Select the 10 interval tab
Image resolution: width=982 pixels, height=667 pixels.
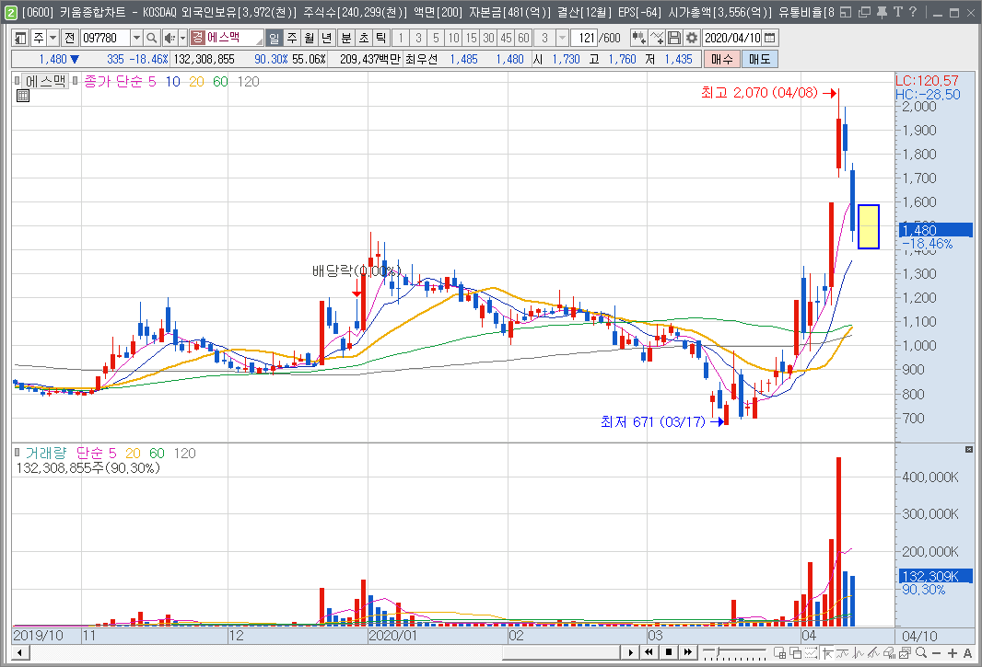pyautogui.click(x=453, y=38)
